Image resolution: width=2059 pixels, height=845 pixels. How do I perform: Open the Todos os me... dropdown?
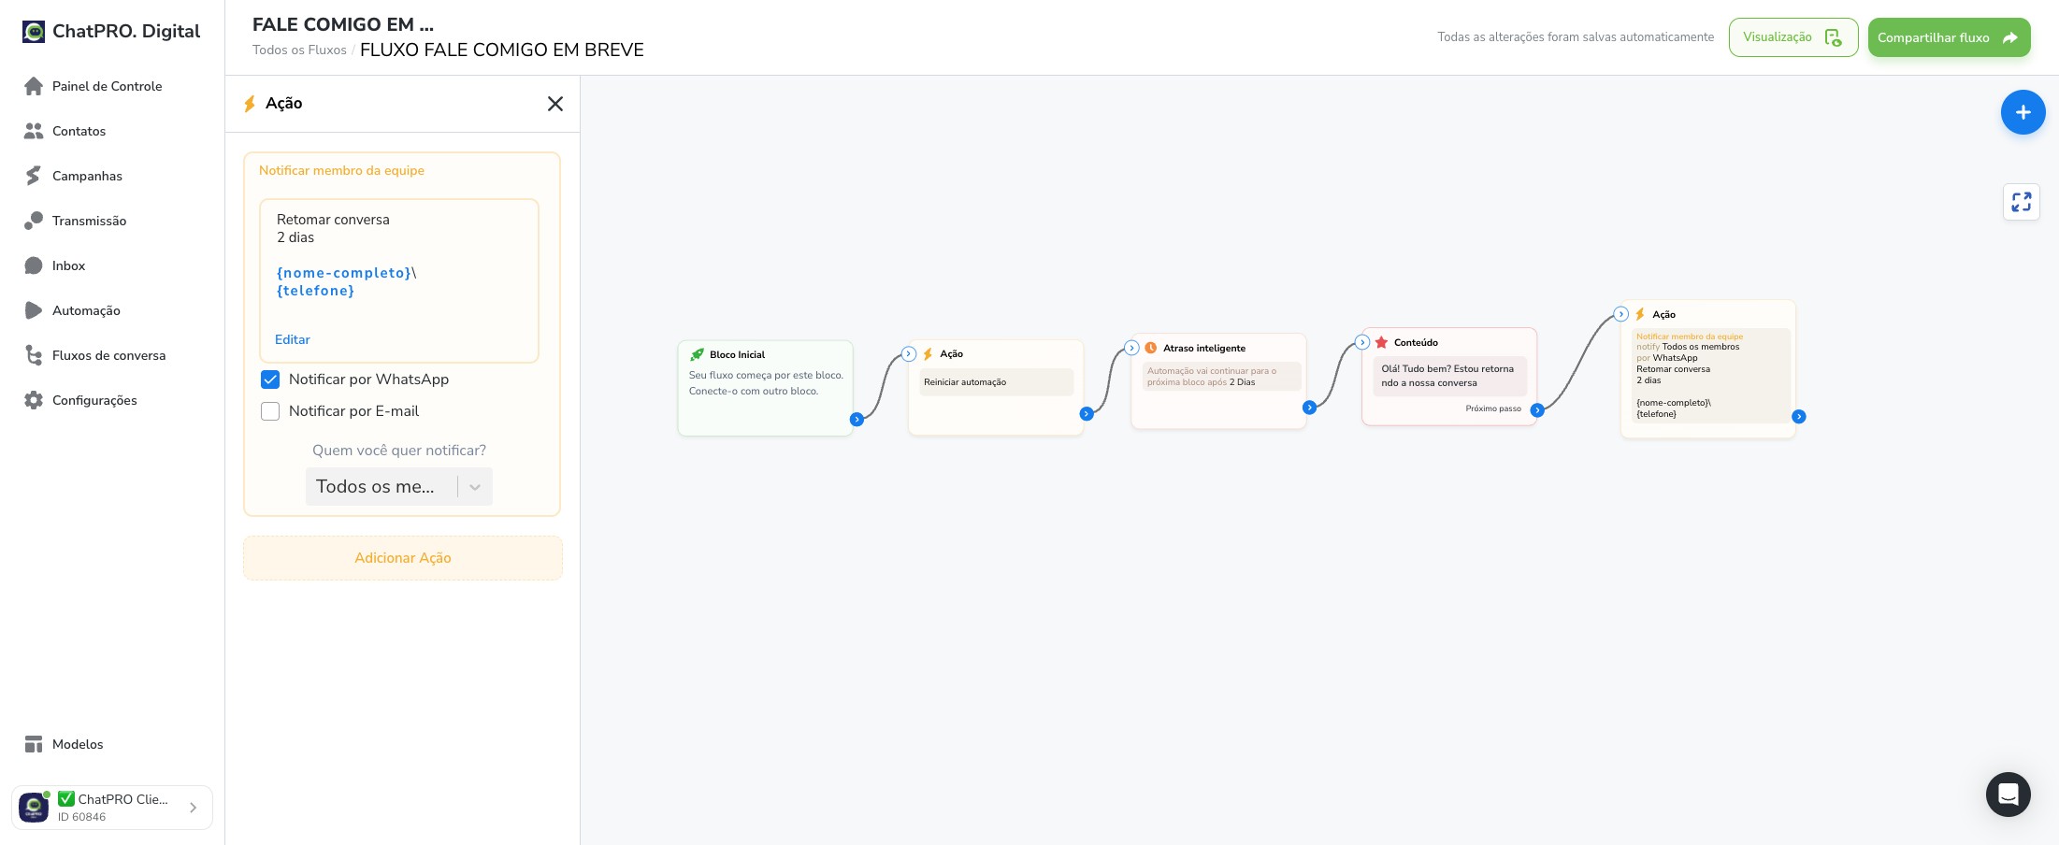click(399, 486)
